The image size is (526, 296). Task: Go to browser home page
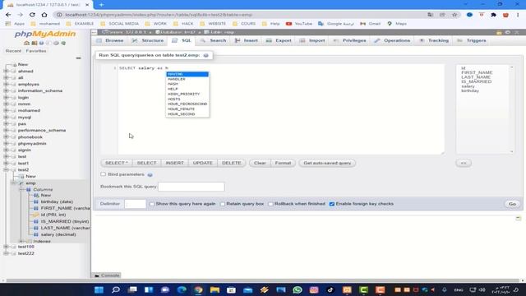[x=44, y=15]
